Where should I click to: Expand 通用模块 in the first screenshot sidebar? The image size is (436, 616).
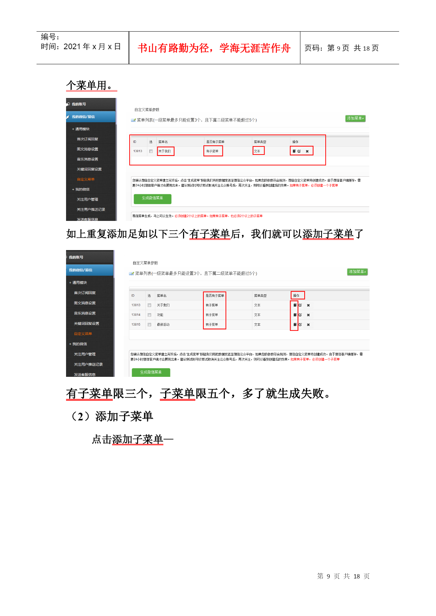point(81,129)
